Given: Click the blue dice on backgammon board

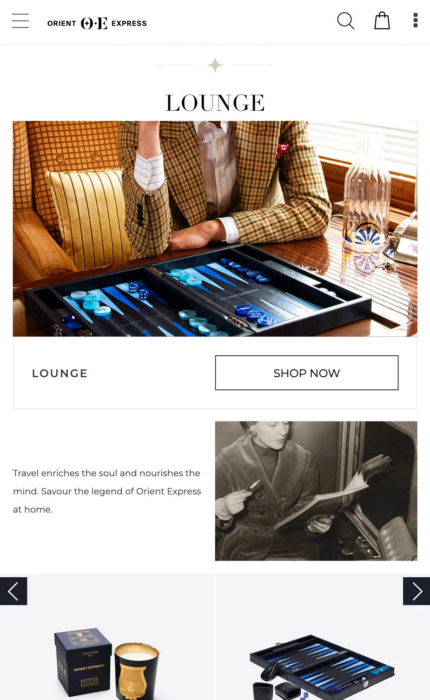Looking at the screenshot, I should [138, 291].
